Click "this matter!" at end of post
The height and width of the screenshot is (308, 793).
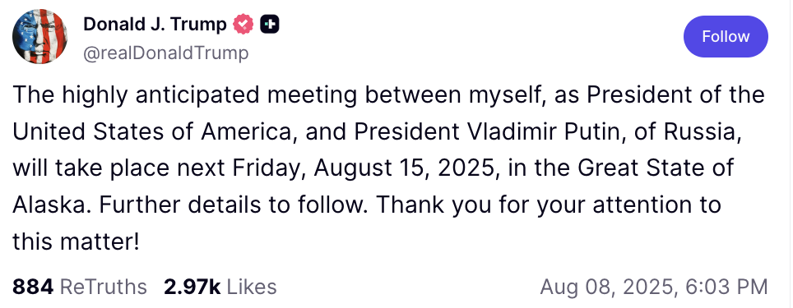click(x=76, y=241)
